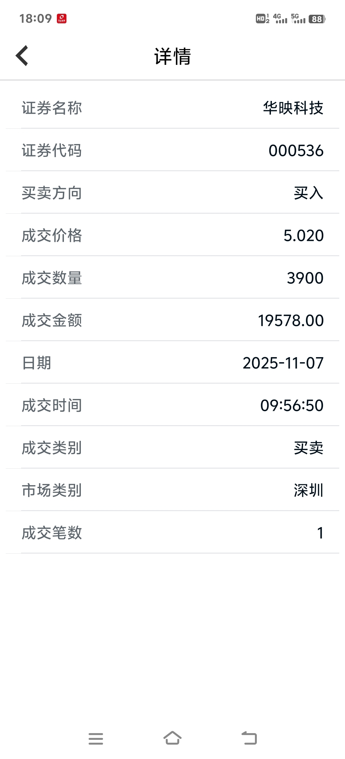This screenshot has height=759, width=345.
Task: Select the 成交金额 value 19578.00
Action: click(291, 320)
